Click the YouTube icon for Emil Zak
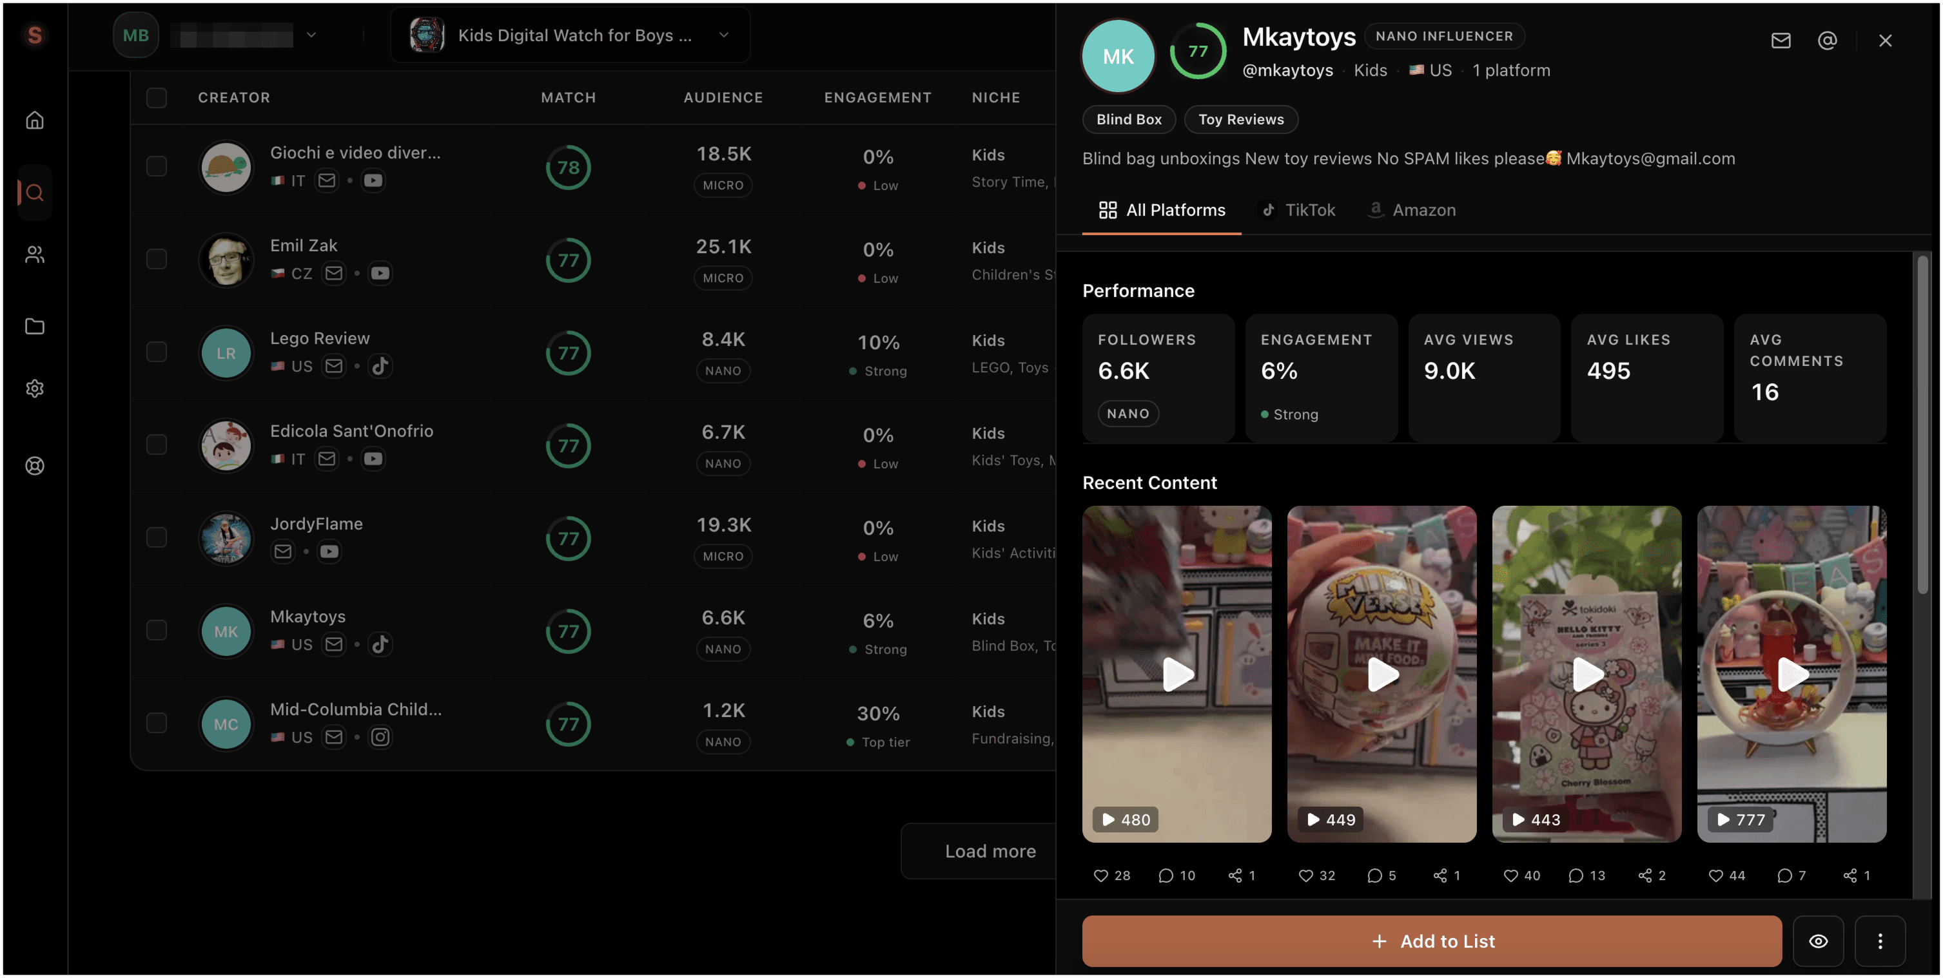 380,273
